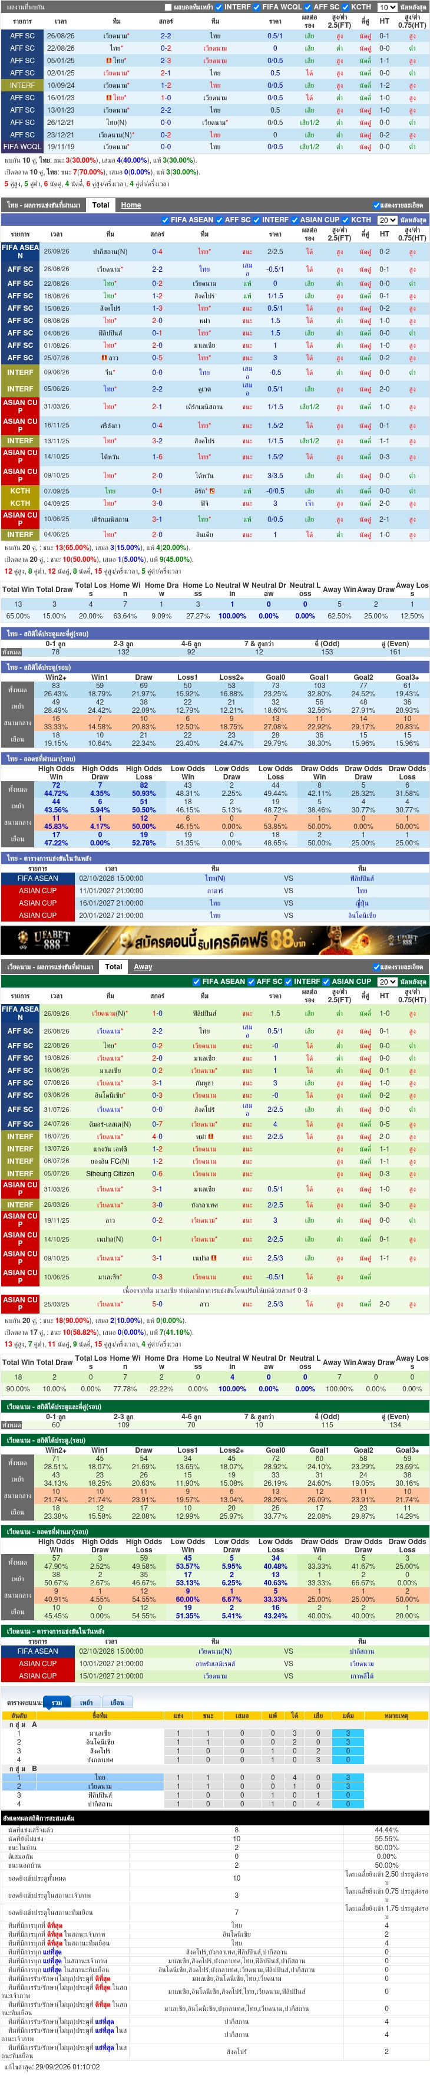430x2080 pixels.
Task: Toggle the ASIAN CUP filter in the เวียดนาม results section
Action: pyautogui.click(x=327, y=981)
